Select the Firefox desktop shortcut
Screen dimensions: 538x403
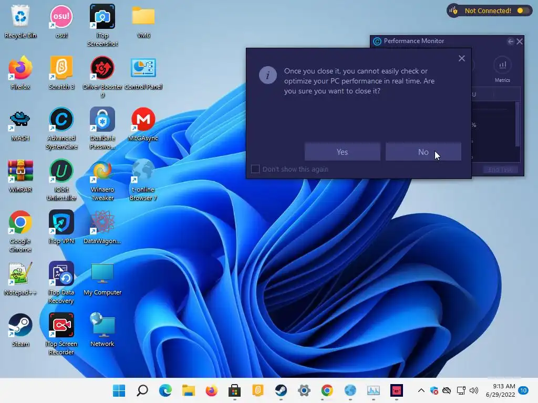point(20,73)
